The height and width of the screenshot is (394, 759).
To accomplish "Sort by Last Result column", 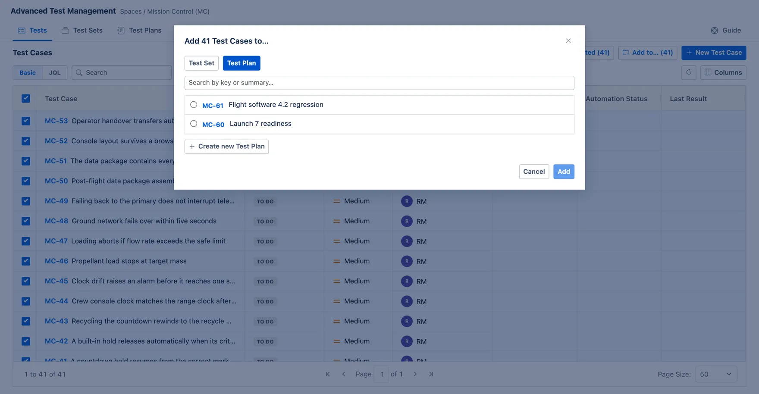I will (688, 99).
